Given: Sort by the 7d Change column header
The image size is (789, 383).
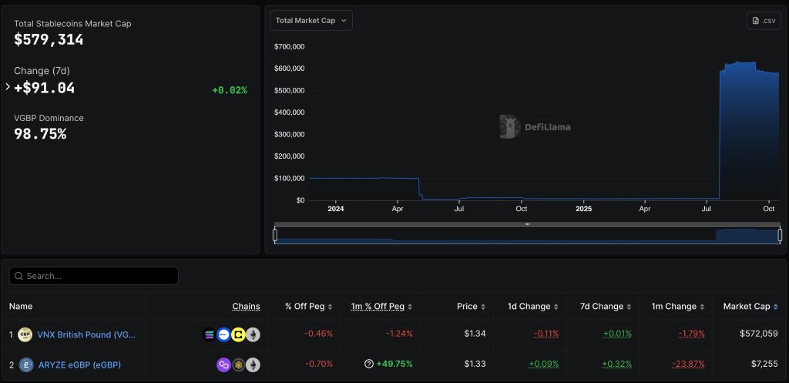Looking at the screenshot, I should pyautogui.click(x=602, y=306).
